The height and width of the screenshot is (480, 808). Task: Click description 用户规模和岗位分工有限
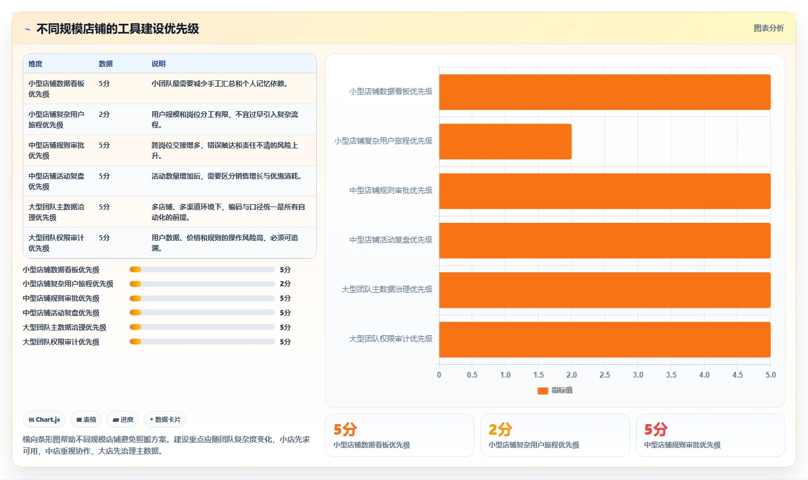point(225,119)
